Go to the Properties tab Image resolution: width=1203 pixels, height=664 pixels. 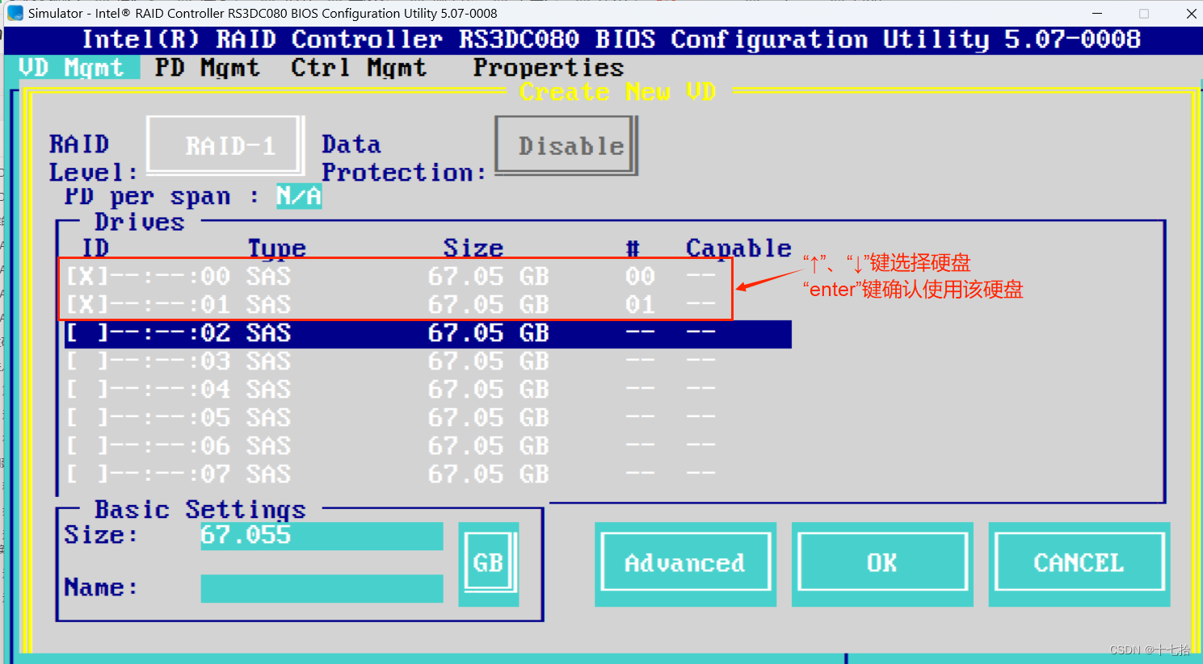[x=549, y=68]
